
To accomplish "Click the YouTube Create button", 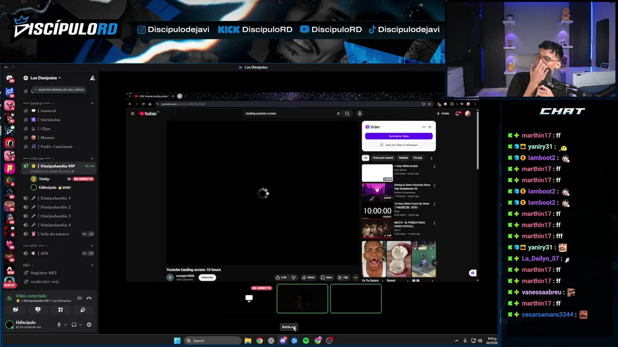I will click(443, 114).
